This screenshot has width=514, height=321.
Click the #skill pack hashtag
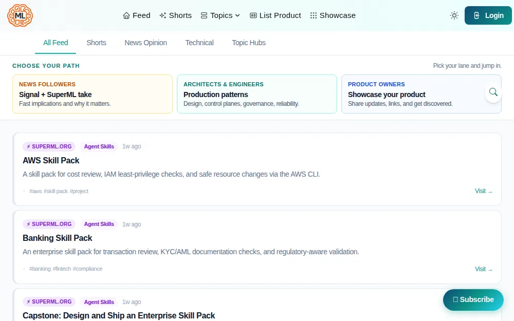click(x=56, y=191)
